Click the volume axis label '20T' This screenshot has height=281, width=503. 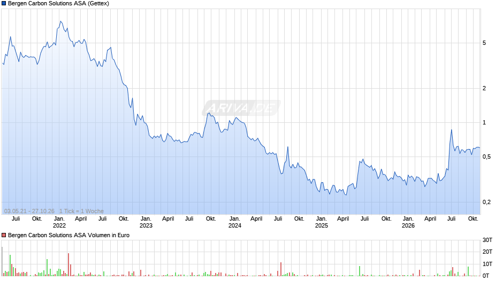click(x=487, y=252)
